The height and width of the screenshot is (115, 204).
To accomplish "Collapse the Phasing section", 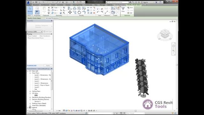I will coord(51,34).
